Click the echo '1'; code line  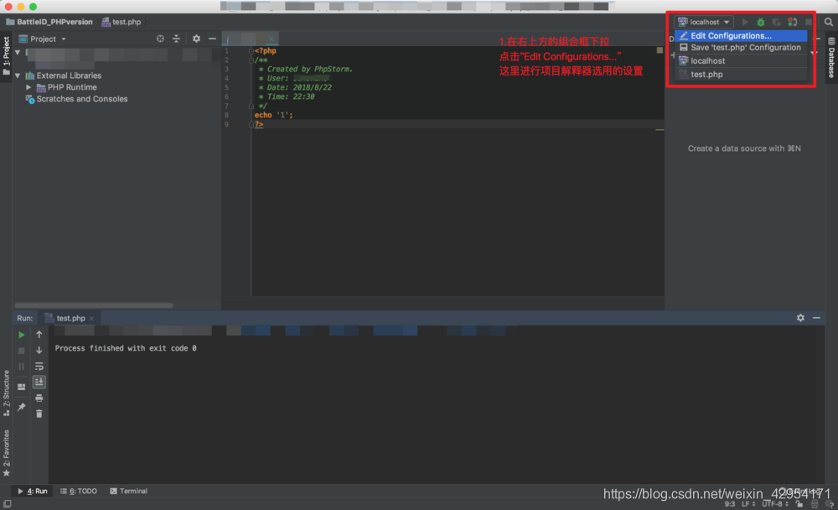273,115
